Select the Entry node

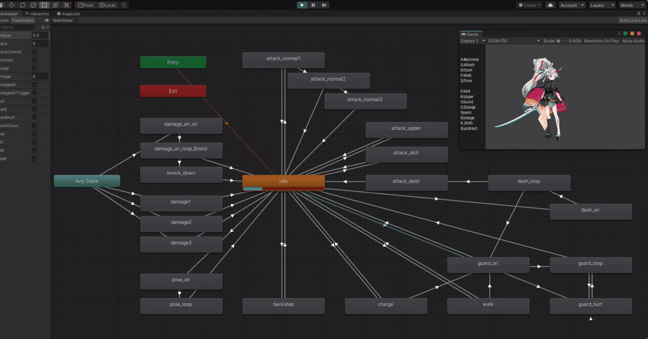pyautogui.click(x=173, y=62)
